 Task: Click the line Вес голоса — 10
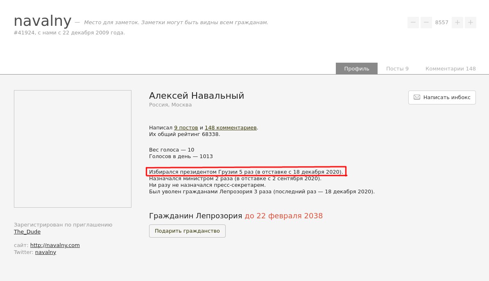point(172,150)
